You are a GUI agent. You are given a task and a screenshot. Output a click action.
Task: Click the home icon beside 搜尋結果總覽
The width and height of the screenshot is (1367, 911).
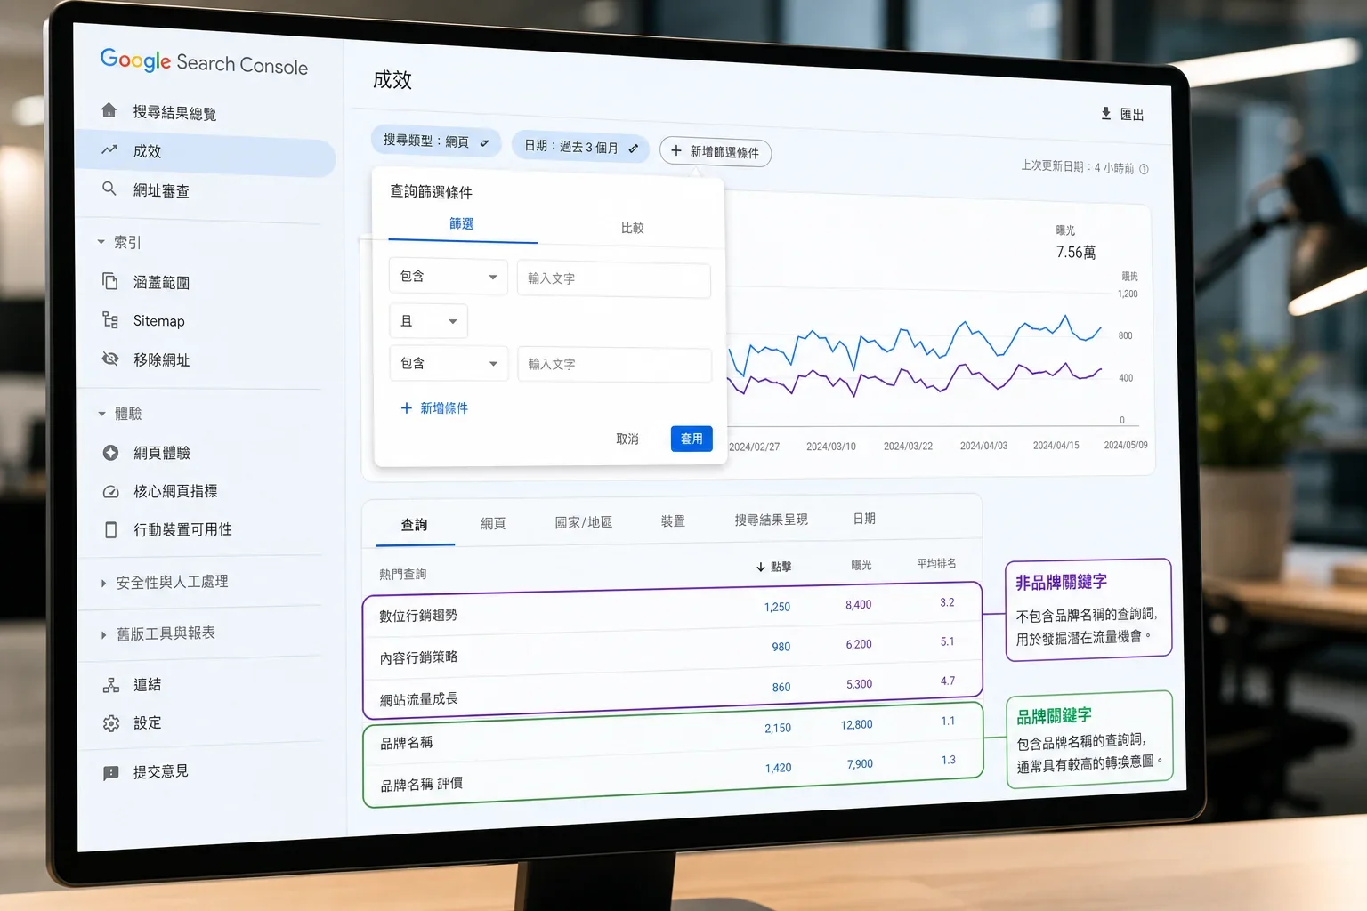pyautogui.click(x=109, y=109)
